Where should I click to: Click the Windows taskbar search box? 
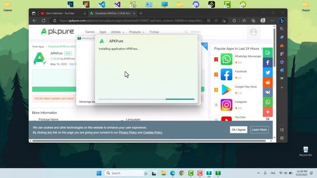coord(127,173)
